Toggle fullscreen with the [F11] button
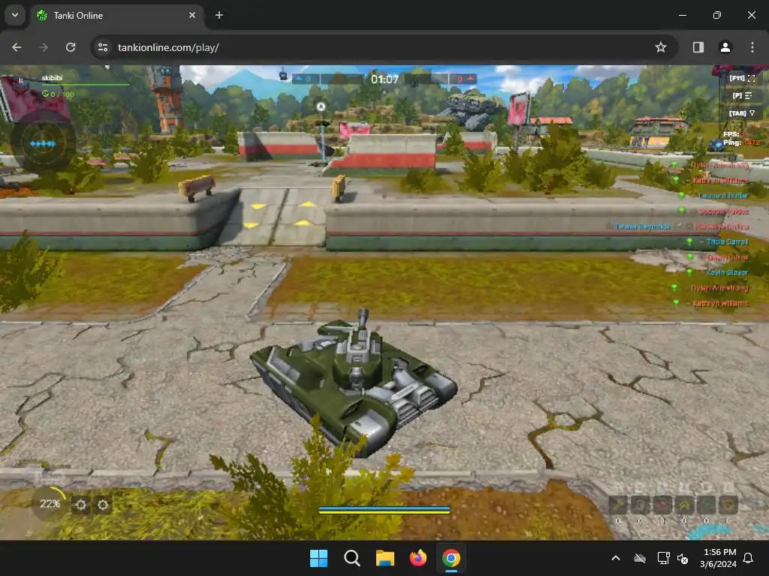The height and width of the screenshot is (576, 769). click(742, 78)
